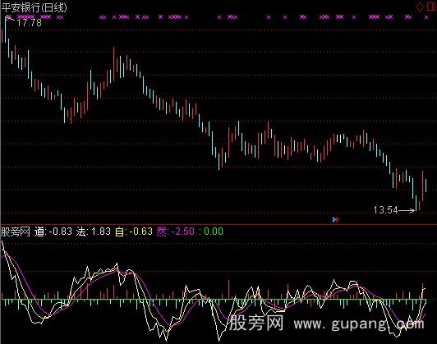
Task: Select the green 0.00 indicator value
Action: pyautogui.click(x=214, y=232)
